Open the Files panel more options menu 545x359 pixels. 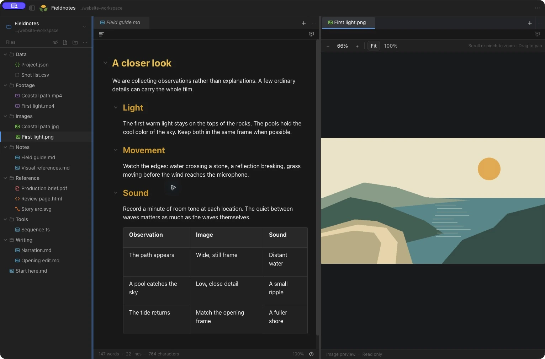85,42
